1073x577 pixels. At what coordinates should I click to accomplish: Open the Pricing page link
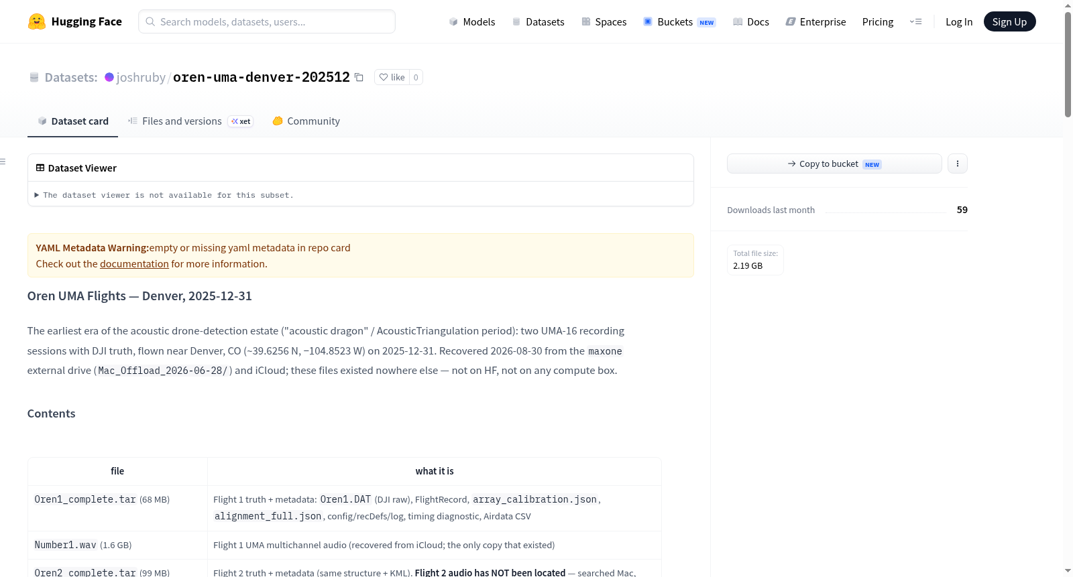pyautogui.click(x=878, y=21)
